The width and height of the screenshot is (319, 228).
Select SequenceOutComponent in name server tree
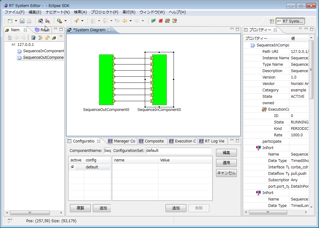(40, 57)
